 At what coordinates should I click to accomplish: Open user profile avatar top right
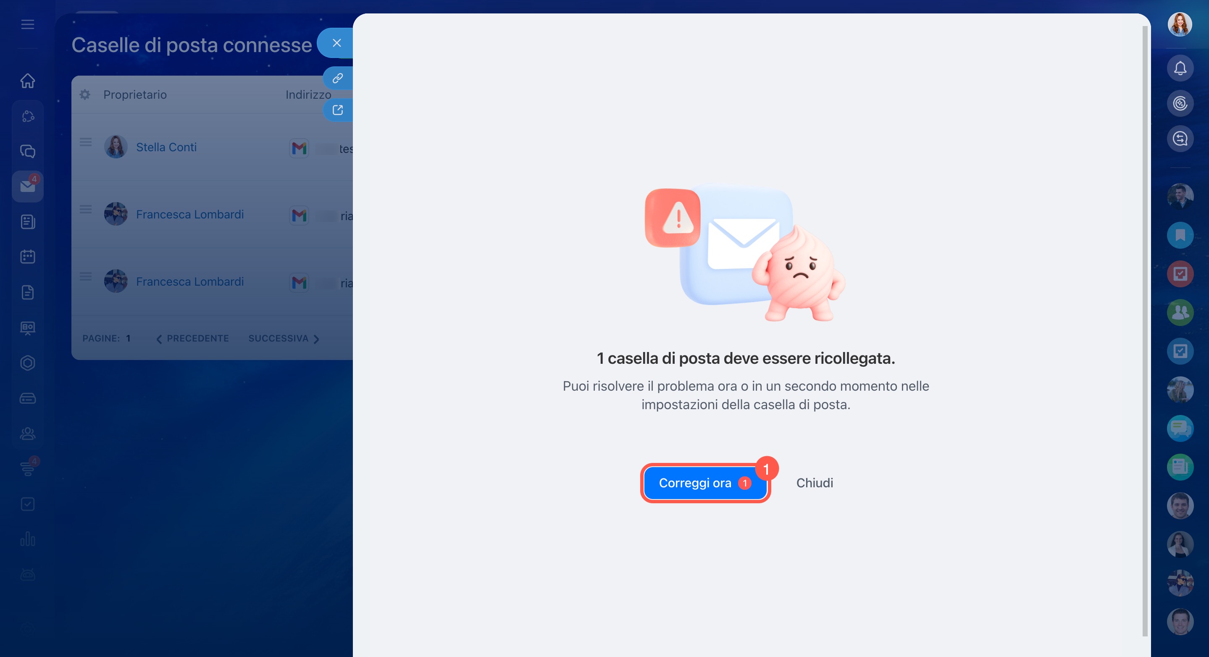(x=1180, y=24)
